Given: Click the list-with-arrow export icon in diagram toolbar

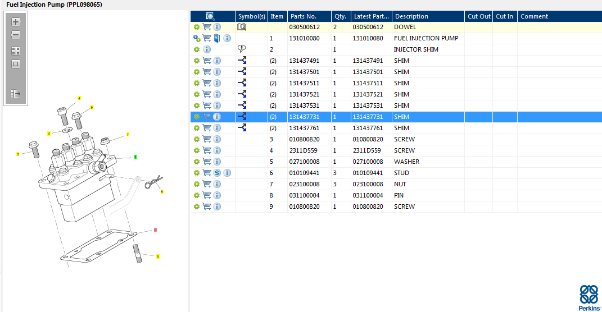Looking at the screenshot, I should [x=16, y=94].
